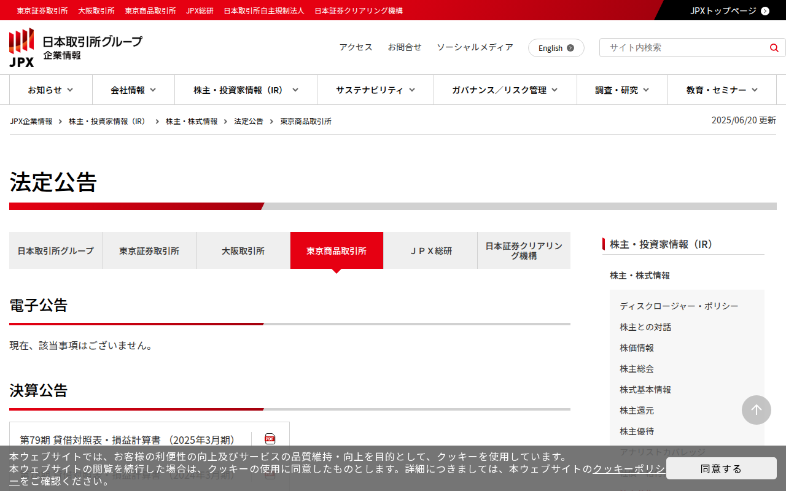
Task: Switch to the 大阪取引所 tab
Action: (x=243, y=250)
